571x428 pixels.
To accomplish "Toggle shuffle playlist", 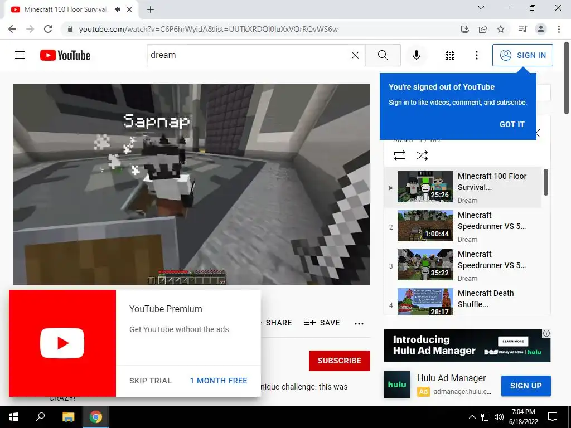I will pos(422,156).
